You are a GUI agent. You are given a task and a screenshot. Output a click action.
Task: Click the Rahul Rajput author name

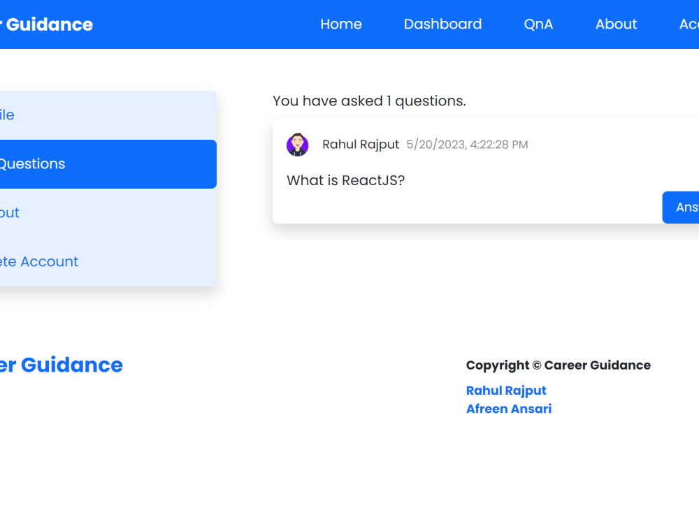click(361, 145)
